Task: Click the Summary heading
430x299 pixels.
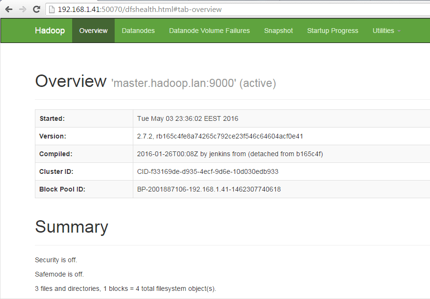Action: point(72,227)
